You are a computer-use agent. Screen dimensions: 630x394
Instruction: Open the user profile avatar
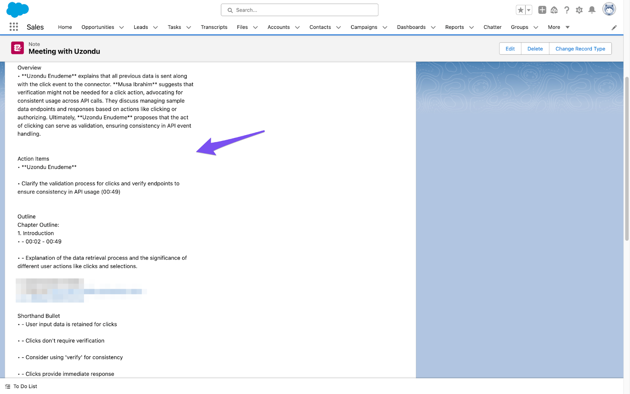(609, 9)
